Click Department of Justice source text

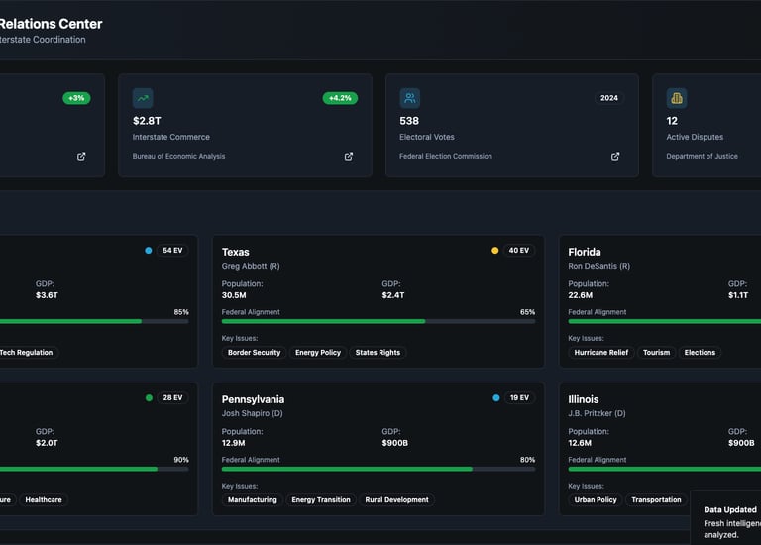click(702, 156)
